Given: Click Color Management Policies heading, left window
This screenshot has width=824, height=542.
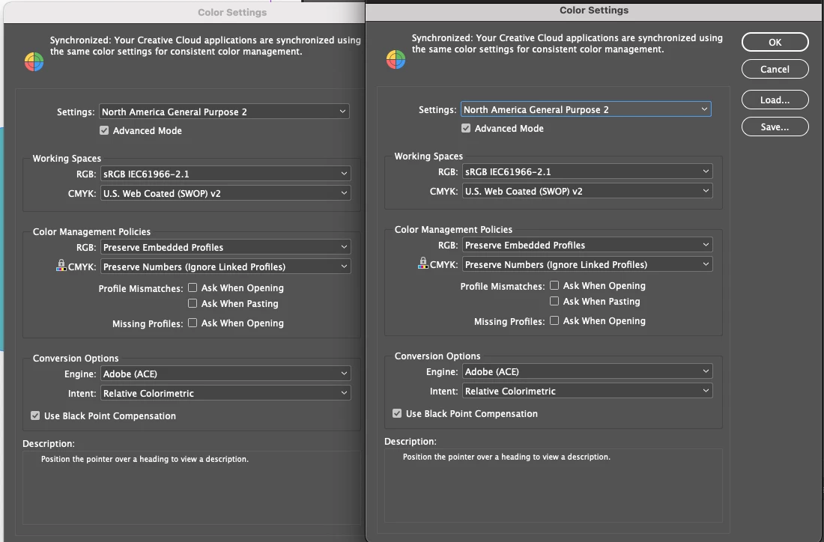Looking at the screenshot, I should (x=92, y=231).
